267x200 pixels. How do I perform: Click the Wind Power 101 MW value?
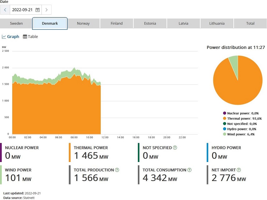point(18,178)
